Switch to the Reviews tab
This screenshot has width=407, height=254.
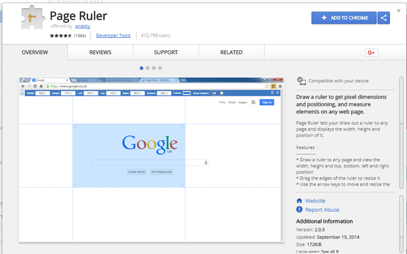[100, 52]
